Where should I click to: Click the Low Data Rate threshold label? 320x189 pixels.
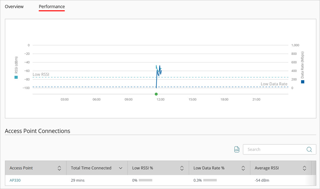[x=274, y=84]
